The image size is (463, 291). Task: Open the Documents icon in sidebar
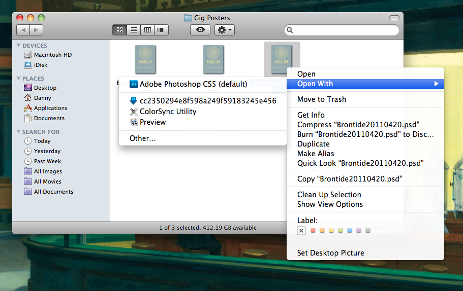pos(28,118)
